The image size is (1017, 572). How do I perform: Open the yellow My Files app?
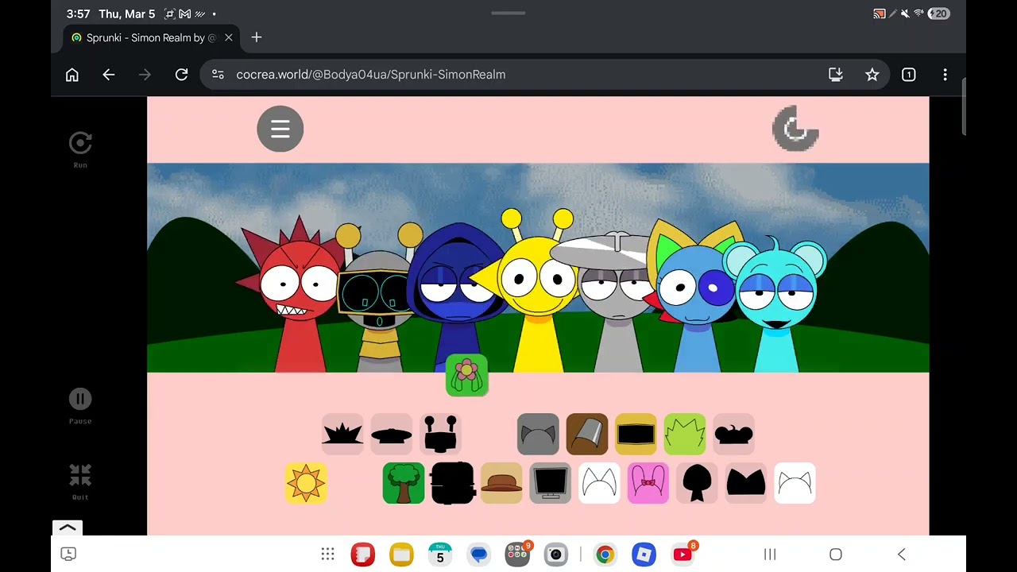[x=401, y=555]
